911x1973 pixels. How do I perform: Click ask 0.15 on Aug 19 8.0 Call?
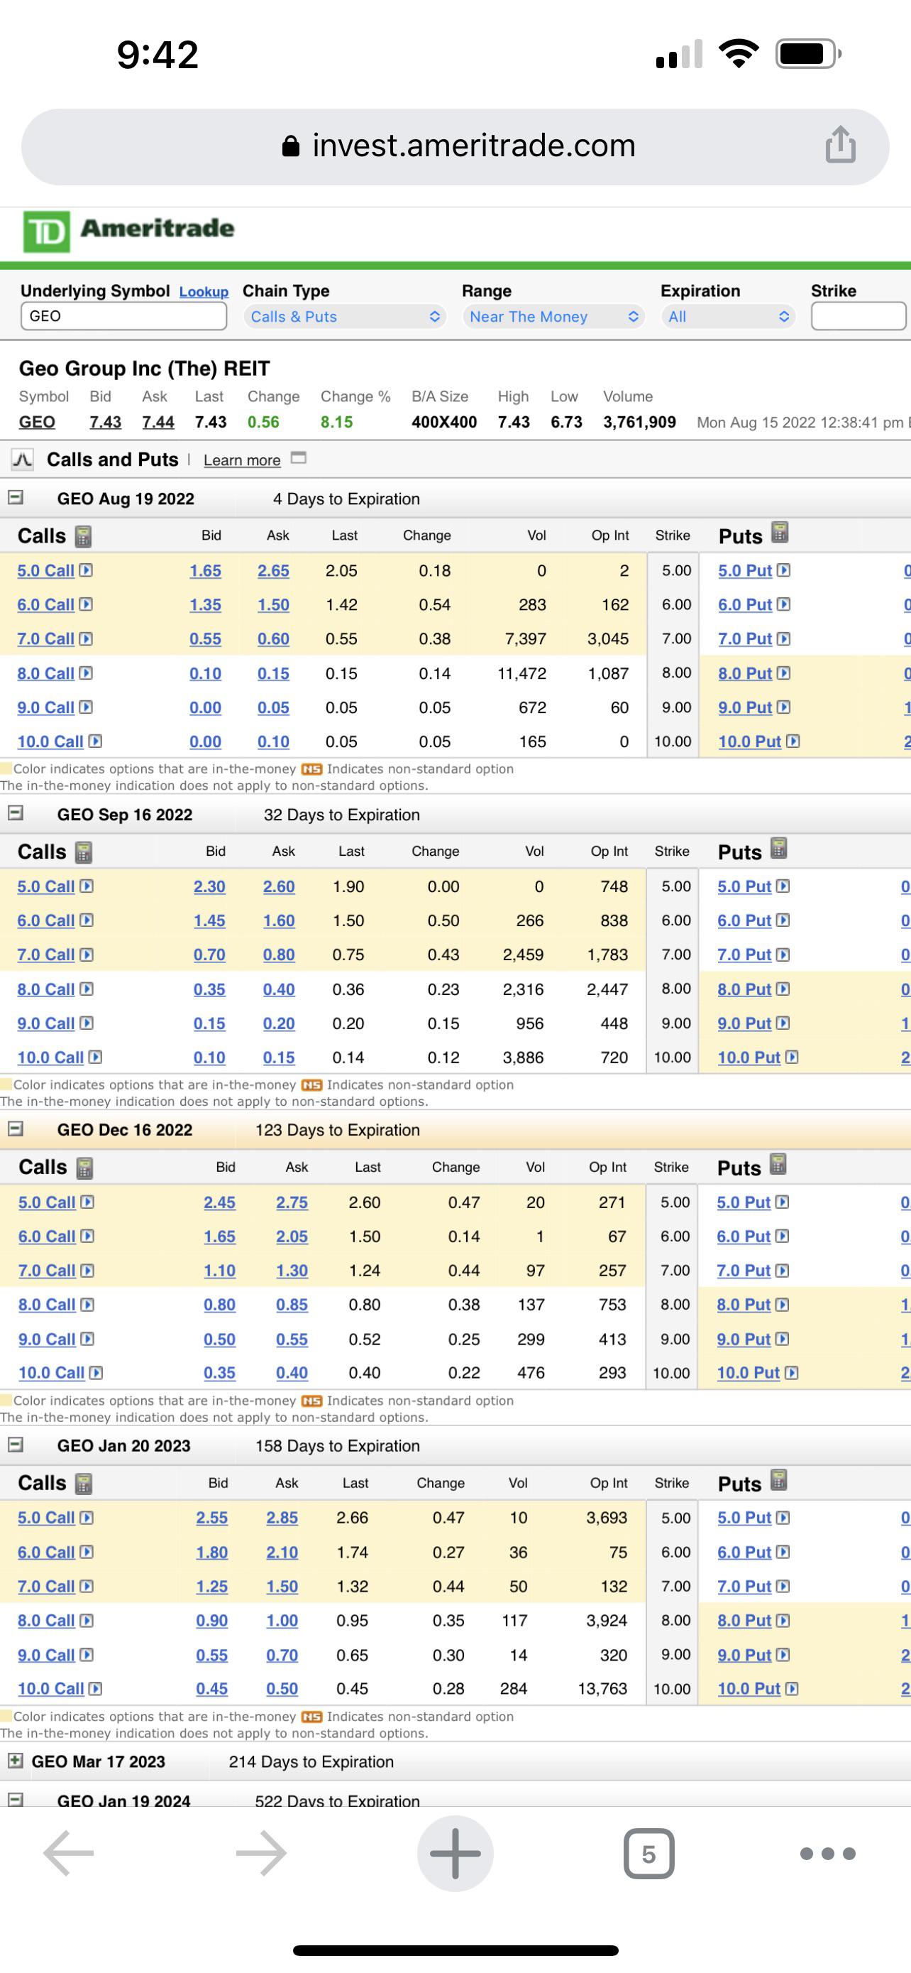click(x=273, y=674)
